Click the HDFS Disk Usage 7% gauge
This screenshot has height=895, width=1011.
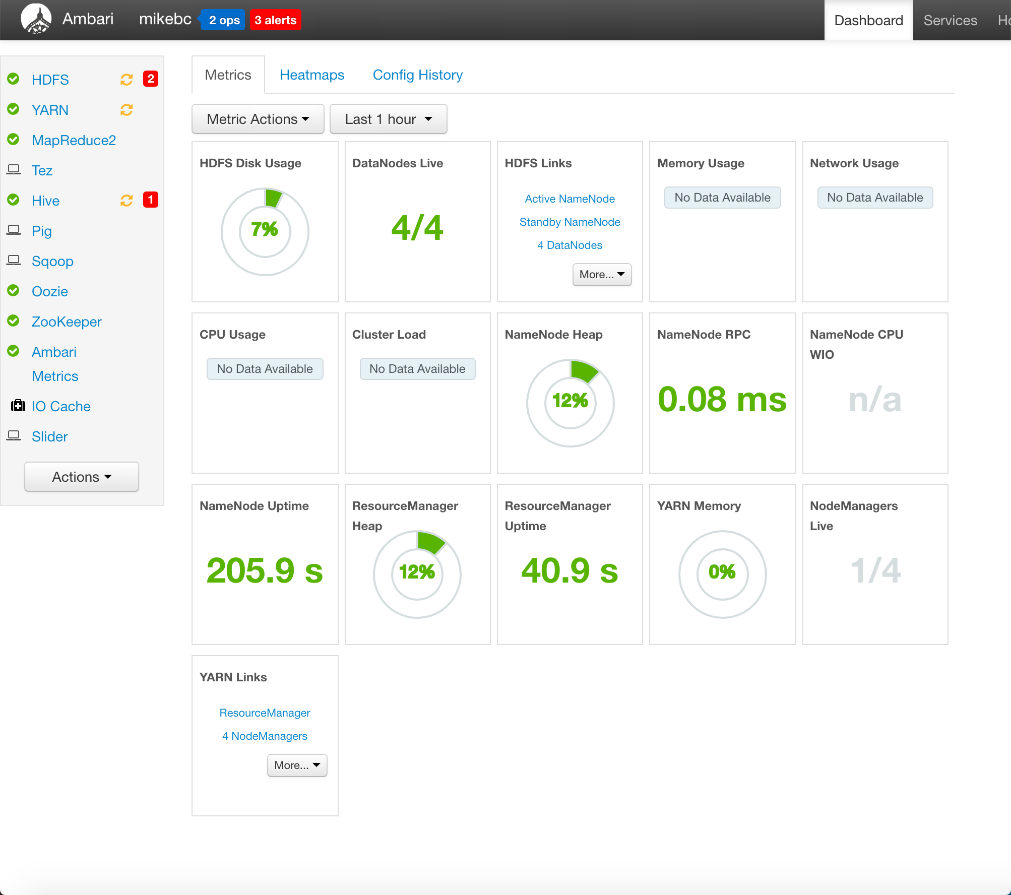265,231
